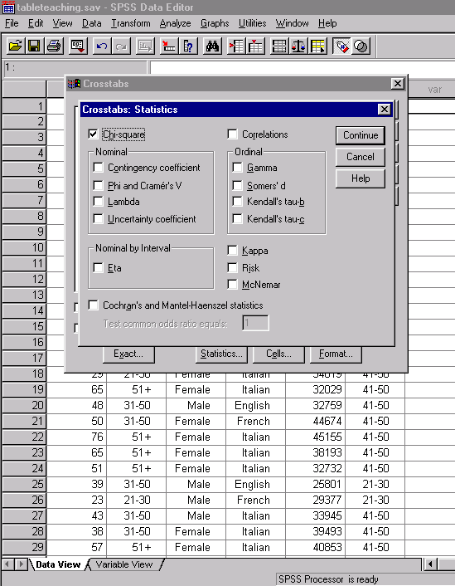
Task: Open the Transform menu
Action: coord(131,23)
